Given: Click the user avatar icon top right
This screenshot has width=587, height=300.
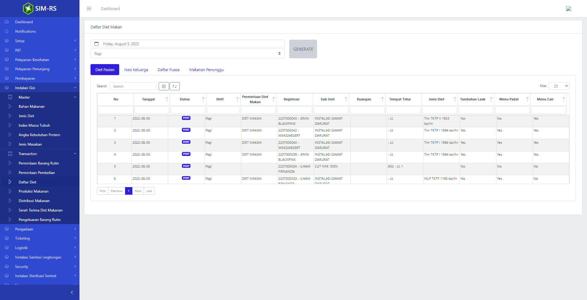Looking at the screenshot, I should click(x=568, y=9).
